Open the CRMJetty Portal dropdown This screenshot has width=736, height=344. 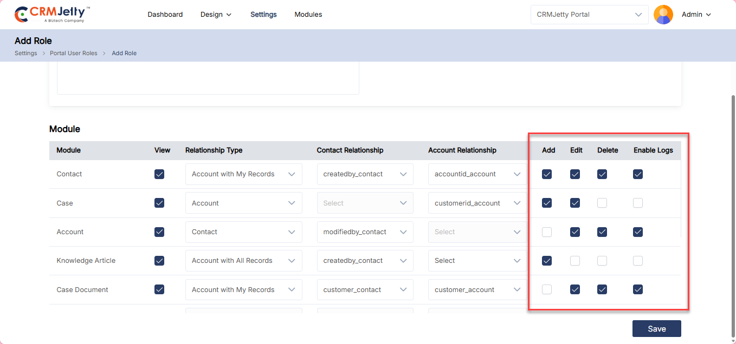(x=589, y=15)
